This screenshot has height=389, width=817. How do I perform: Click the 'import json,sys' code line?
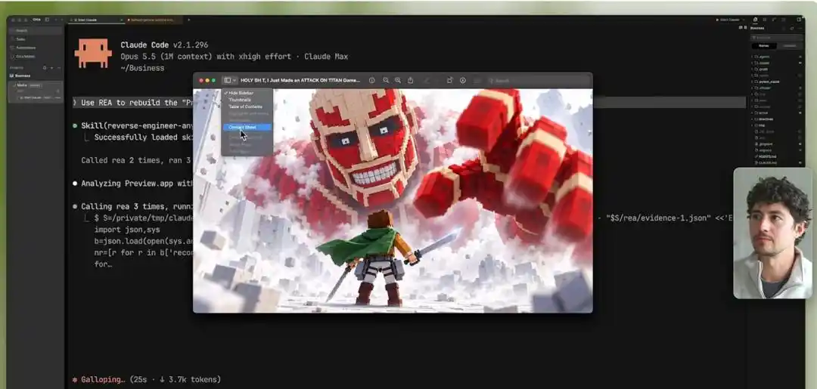(127, 230)
